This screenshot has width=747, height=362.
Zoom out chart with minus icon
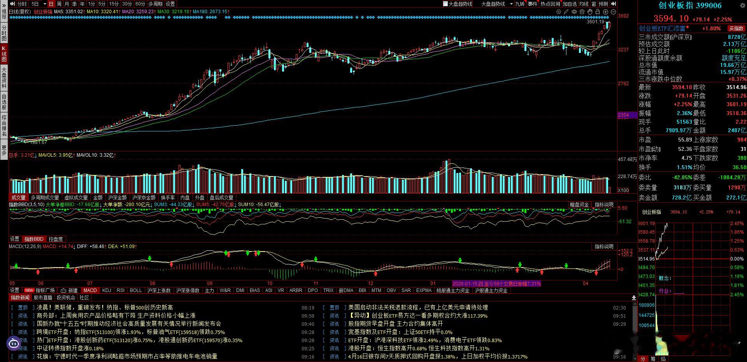[613, 12]
